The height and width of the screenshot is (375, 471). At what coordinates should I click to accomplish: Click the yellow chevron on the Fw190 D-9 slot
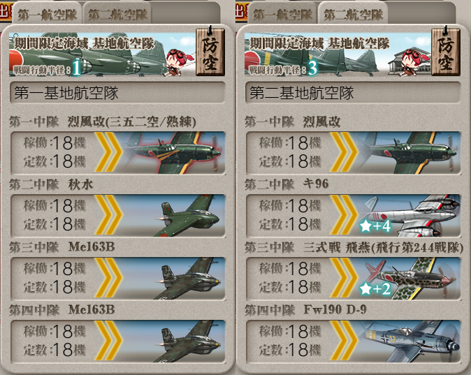(345, 341)
